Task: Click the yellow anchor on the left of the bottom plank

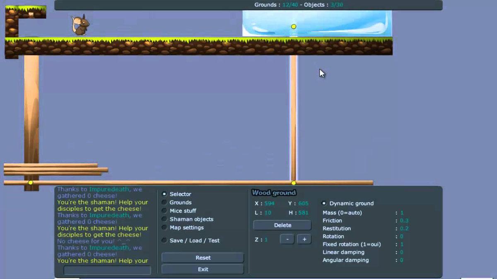Action: 30,182
